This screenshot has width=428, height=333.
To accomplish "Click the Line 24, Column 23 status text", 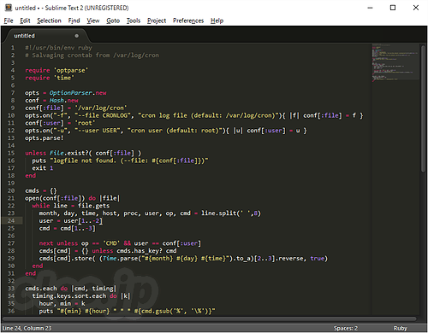I will [27, 328].
